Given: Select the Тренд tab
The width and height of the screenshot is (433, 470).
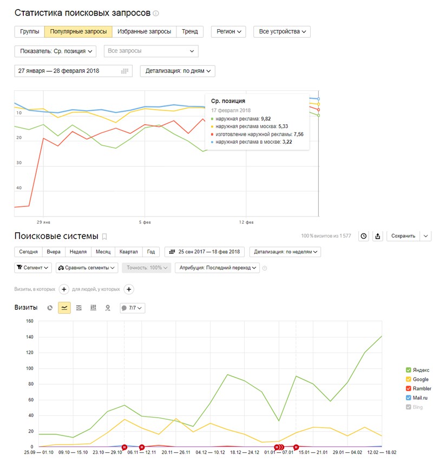Looking at the screenshot, I should coord(189,32).
